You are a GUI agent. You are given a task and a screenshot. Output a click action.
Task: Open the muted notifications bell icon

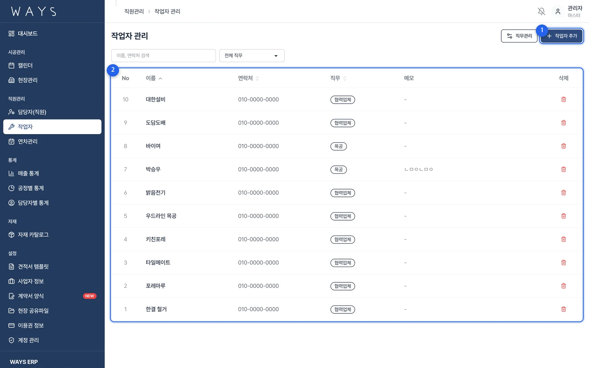542,11
